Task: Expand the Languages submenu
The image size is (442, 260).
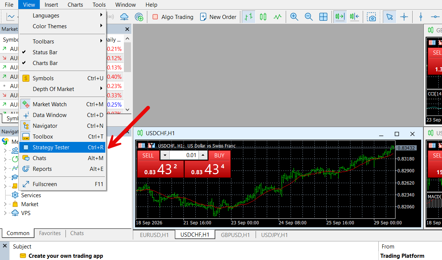Action: [63, 16]
